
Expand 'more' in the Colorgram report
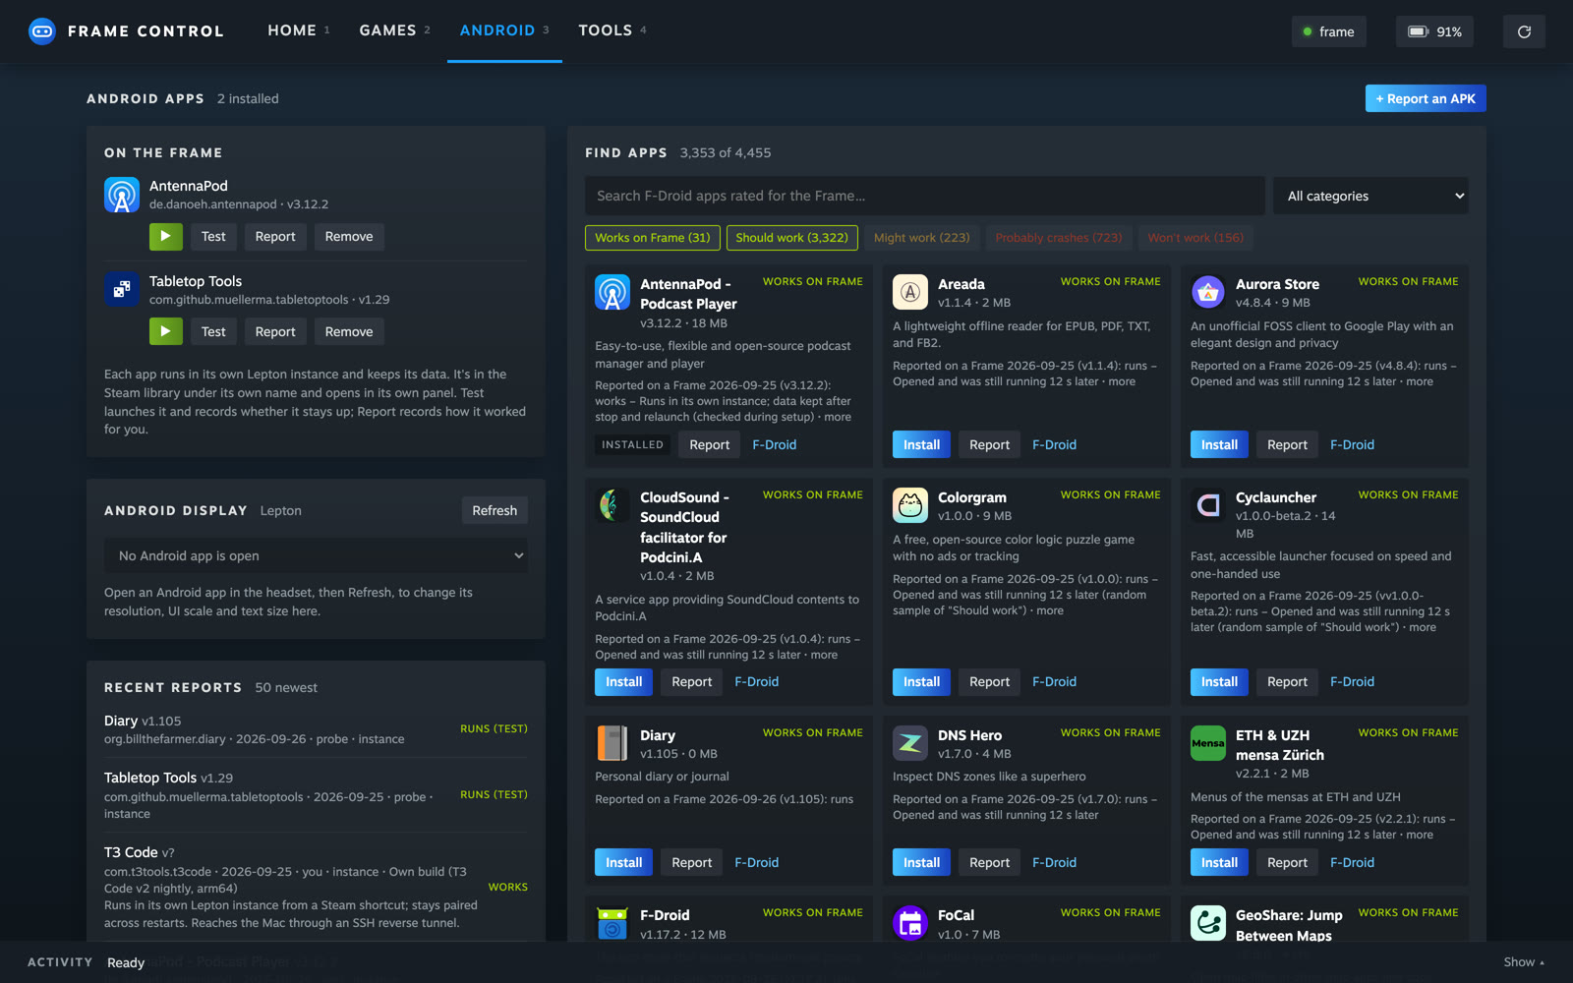1050,610
